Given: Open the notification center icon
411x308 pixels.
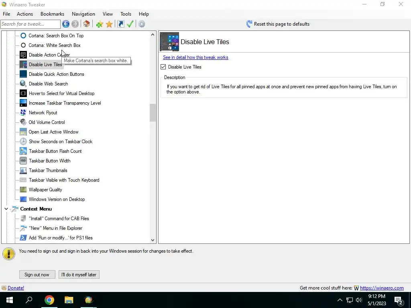Looking at the screenshot, I should click(x=399, y=300).
